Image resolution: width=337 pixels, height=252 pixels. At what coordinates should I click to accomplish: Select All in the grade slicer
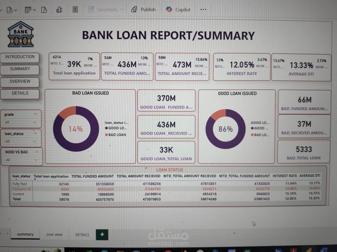pos(8,122)
